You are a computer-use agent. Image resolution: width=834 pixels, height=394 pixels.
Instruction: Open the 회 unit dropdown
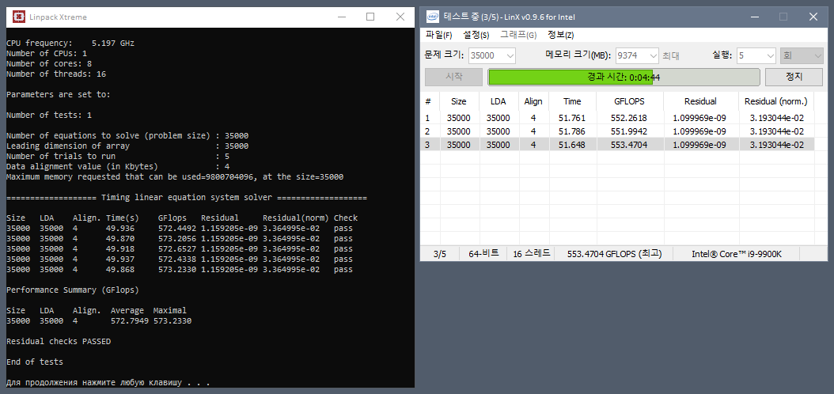click(x=801, y=55)
